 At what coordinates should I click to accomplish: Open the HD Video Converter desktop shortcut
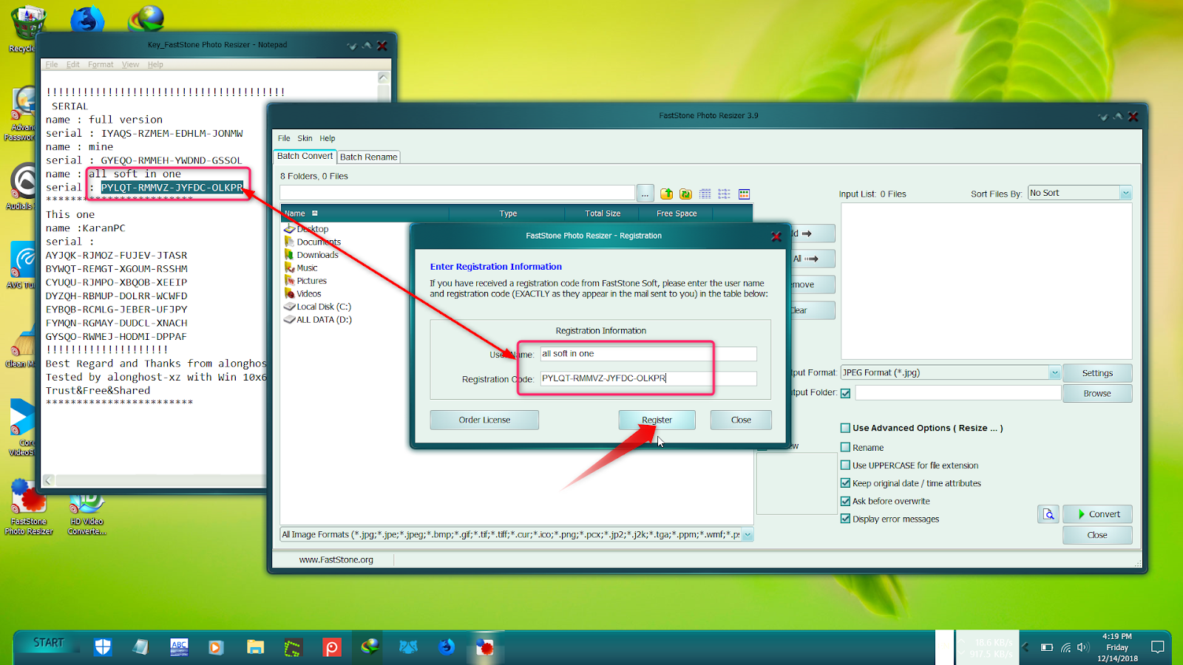[x=87, y=510]
